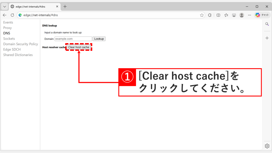Open the Domain Security Policy page
Screen dimensions: 272x153
tap(20, 44)
